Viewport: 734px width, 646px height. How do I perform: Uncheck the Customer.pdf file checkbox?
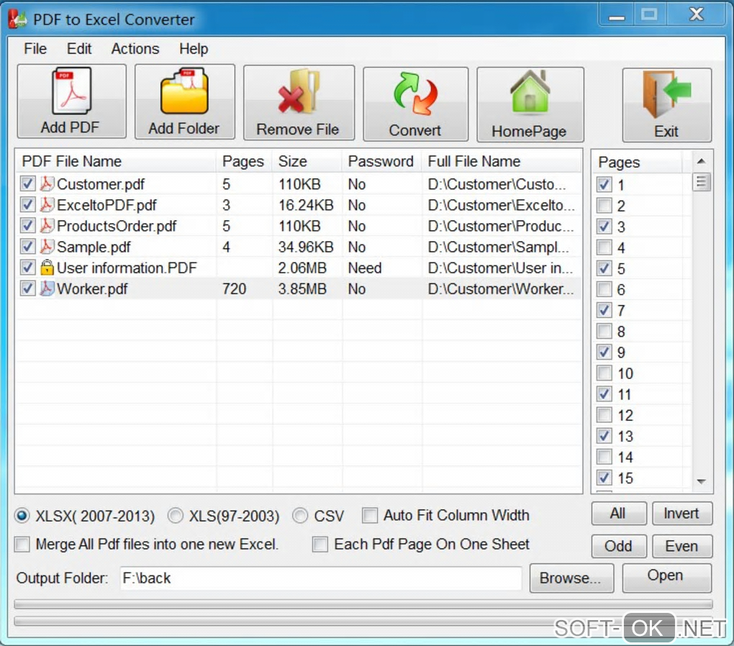tap(27, 184)
